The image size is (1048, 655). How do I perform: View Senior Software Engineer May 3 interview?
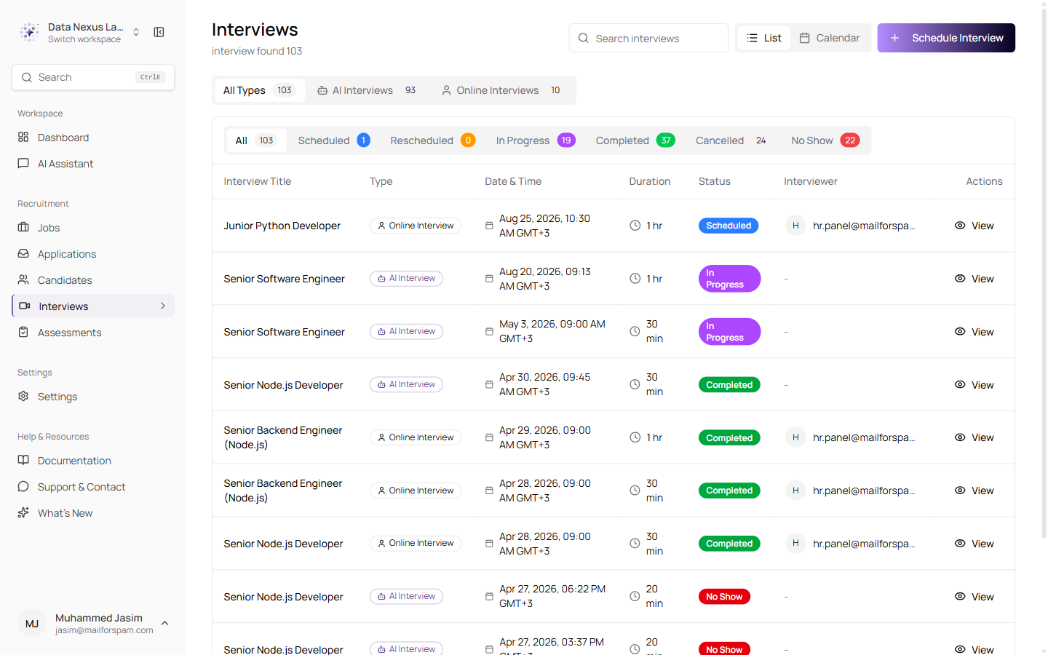[x=974, y=332]
